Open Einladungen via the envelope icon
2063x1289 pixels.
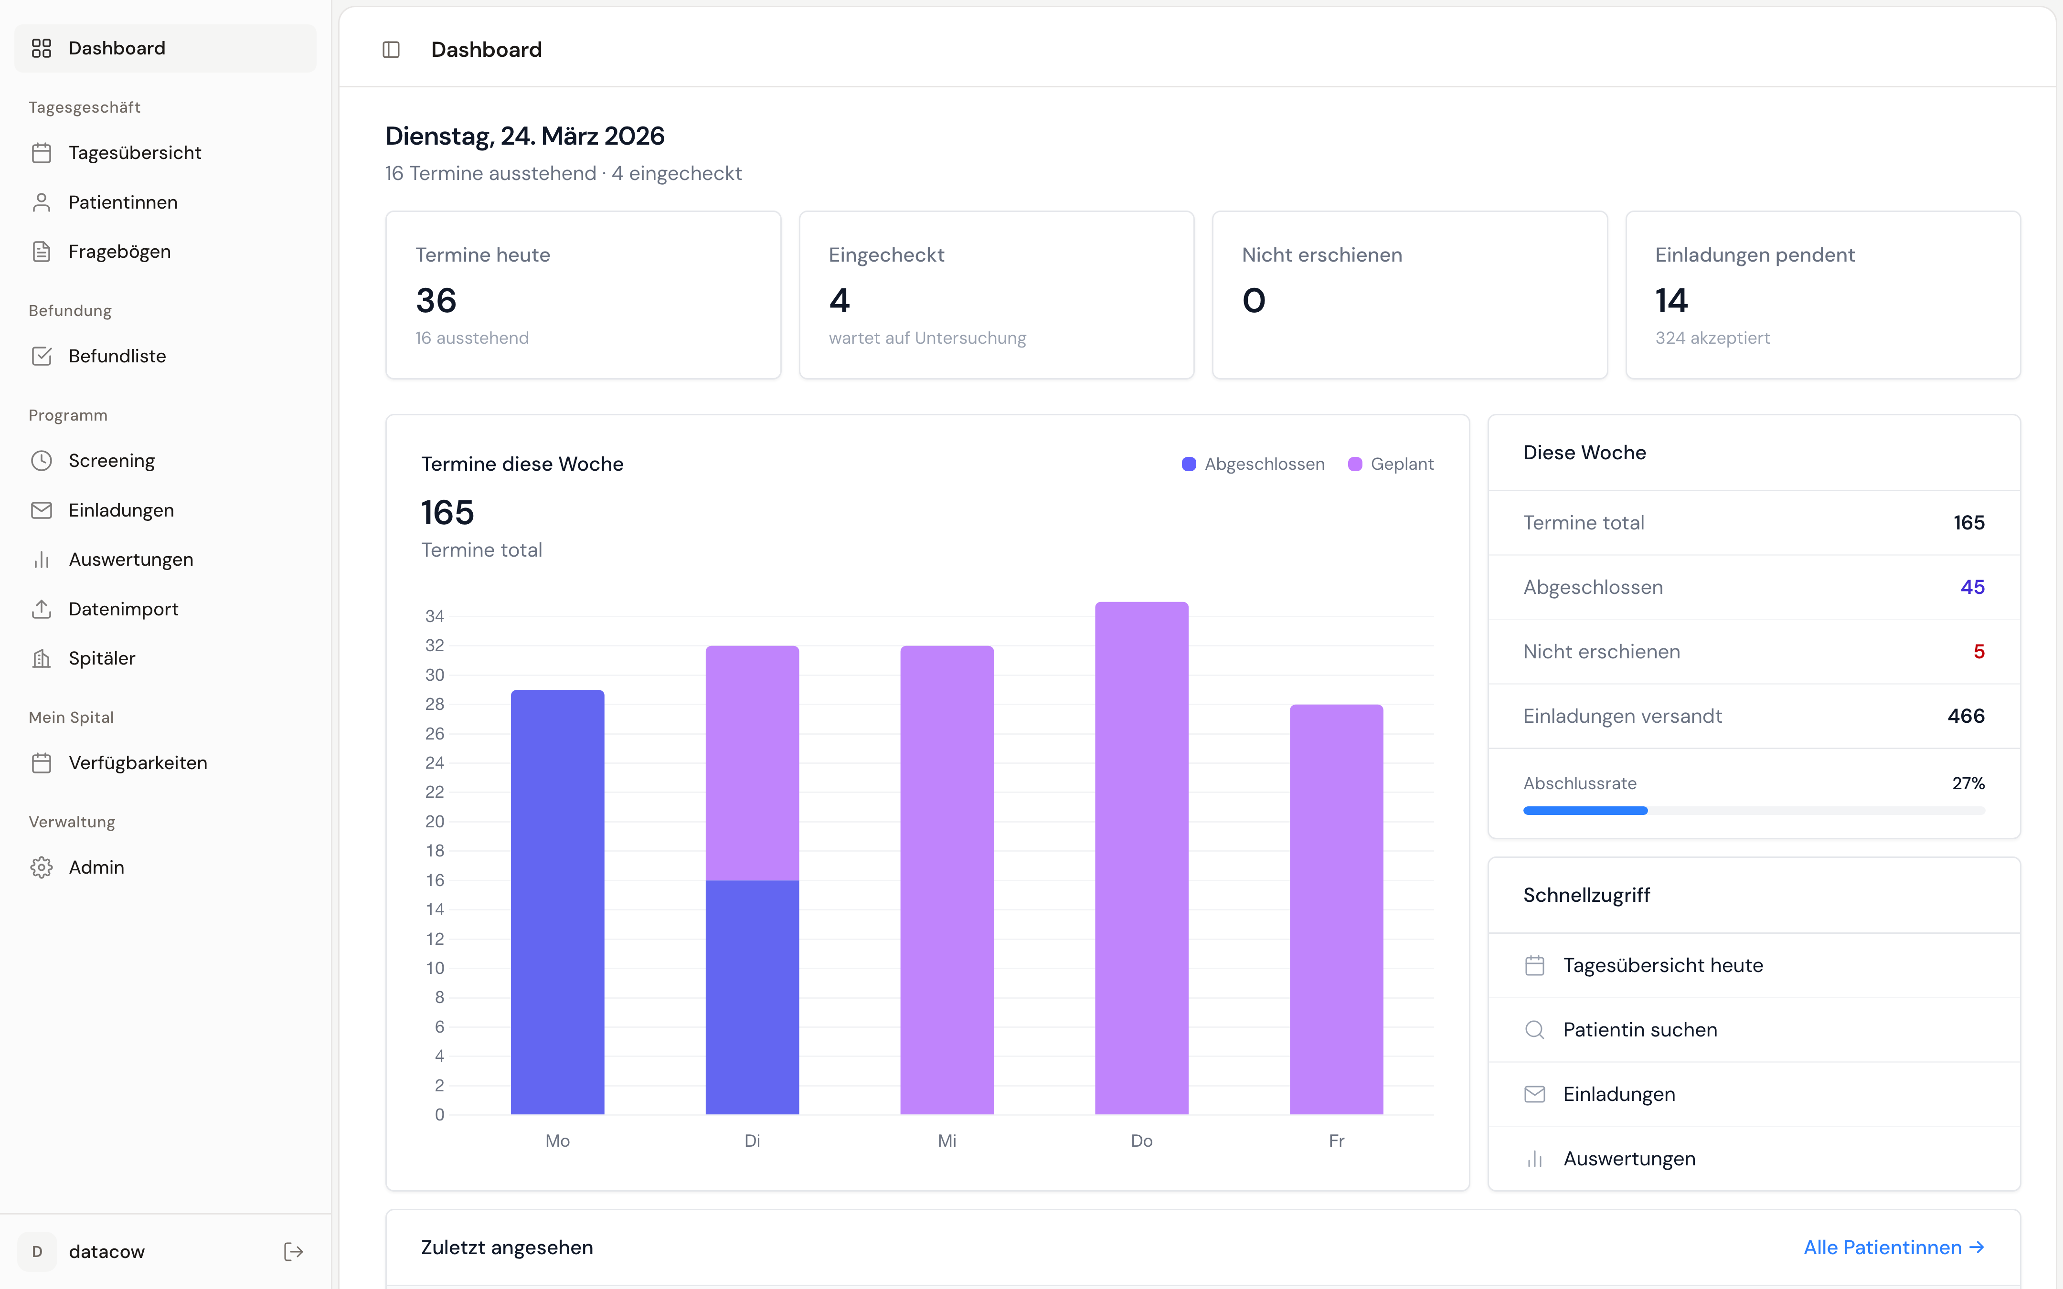pos(42,509)
